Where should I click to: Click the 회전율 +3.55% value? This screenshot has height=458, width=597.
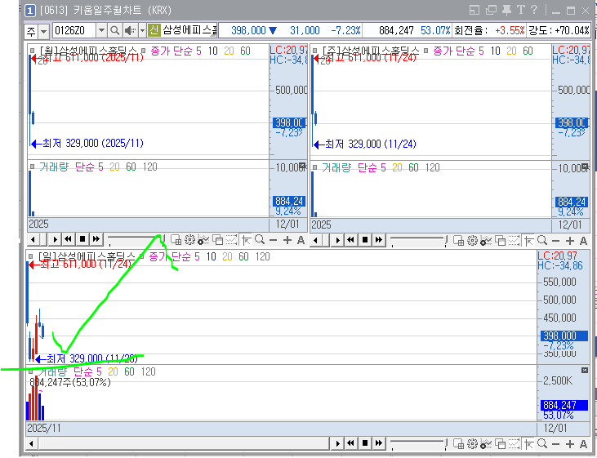click(x=510, y=30)
